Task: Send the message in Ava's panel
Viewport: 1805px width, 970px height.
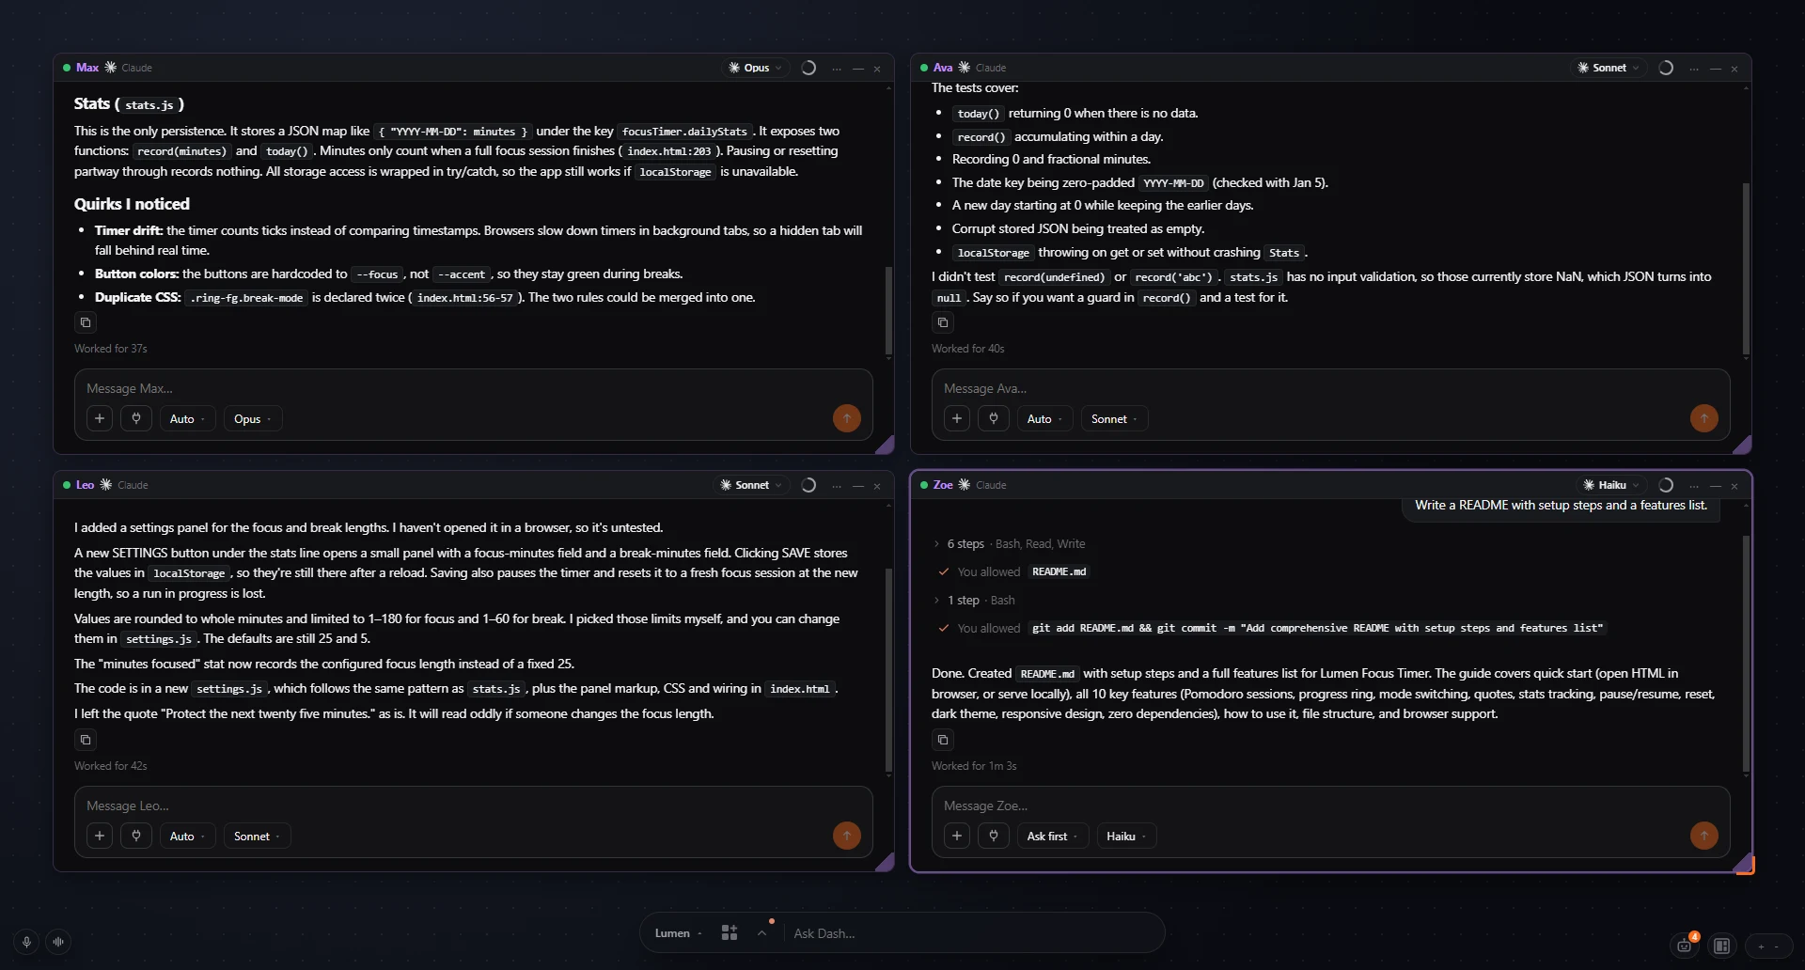Action: coord(1704,418)
